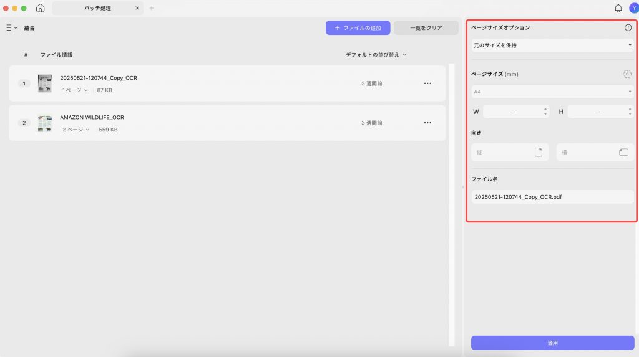Select thumbnail of 20250521-120744_Copy_OCR
Viewport: 639px width, 357px height.
click(45, 83)
